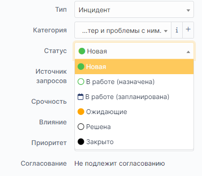Select "Закрыто" status option
Viewport: 202px width, 176px height.
click(x=134, y=142)
